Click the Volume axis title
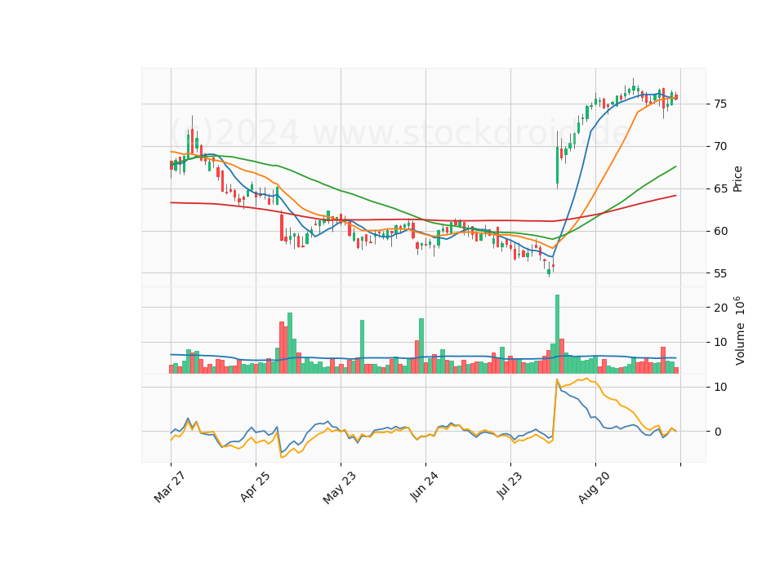Image resolution: width=784 pixels, height=563 pixels. (739, 330)
